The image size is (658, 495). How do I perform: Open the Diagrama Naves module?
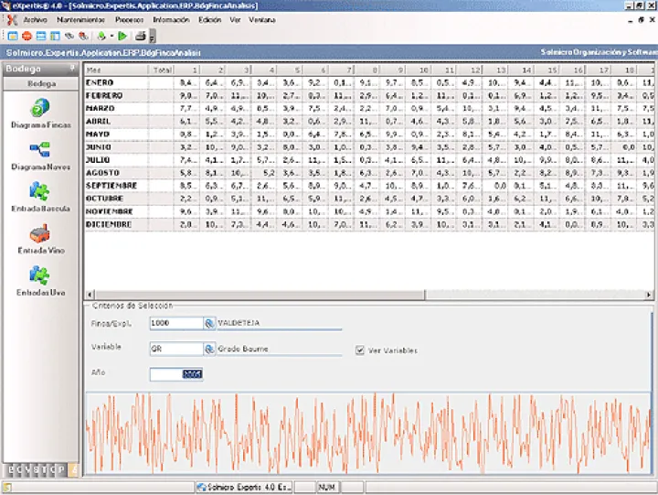40,150
